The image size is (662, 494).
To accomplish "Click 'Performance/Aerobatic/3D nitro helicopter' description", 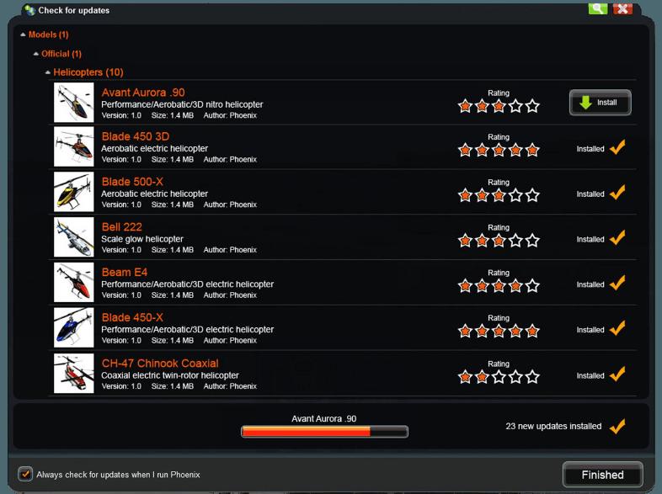I will [x=182, y=104].
